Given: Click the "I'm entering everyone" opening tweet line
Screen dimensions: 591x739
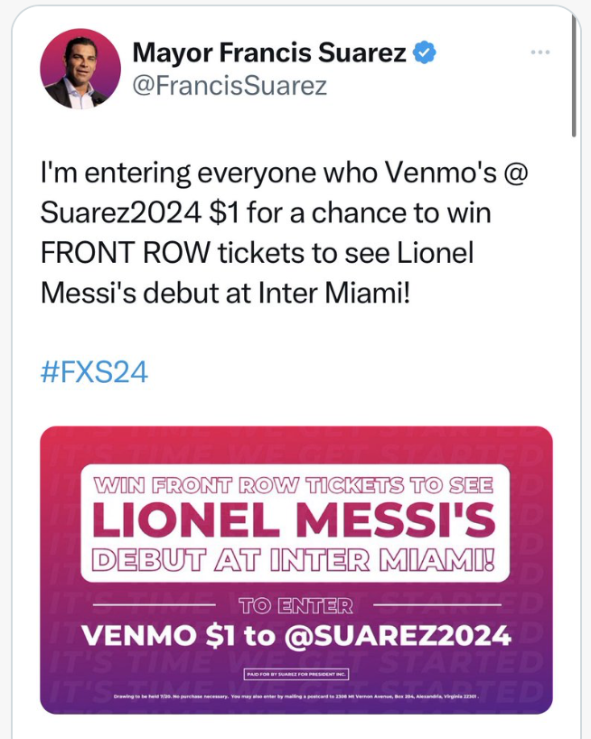Looking at the screenshot, I should pyautogui.click(x=284, y=173).
